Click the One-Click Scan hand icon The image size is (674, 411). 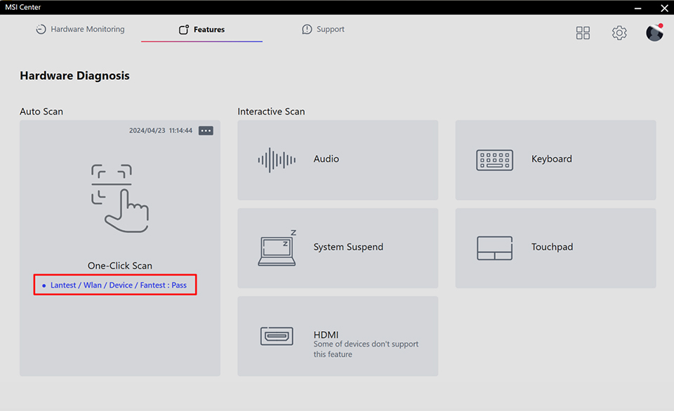coord(120,198)
